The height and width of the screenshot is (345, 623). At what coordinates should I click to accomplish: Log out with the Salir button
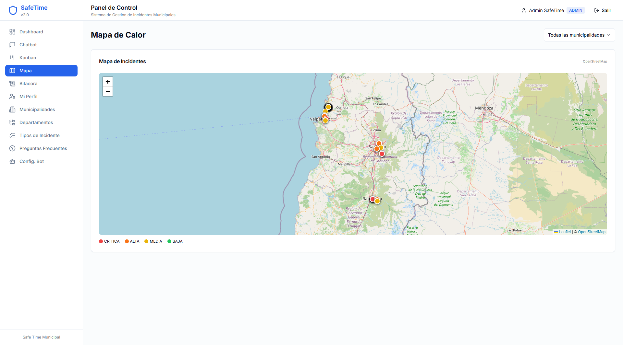click(603, 10)
